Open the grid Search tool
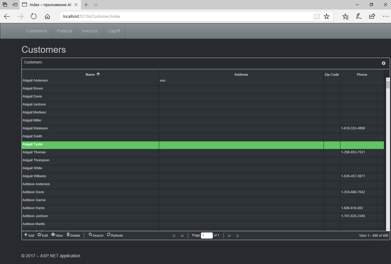391x264 pixels. [90, 235]
